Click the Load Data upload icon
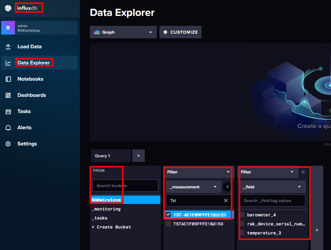This screenshot has width=331, height=250. point(8,47)
